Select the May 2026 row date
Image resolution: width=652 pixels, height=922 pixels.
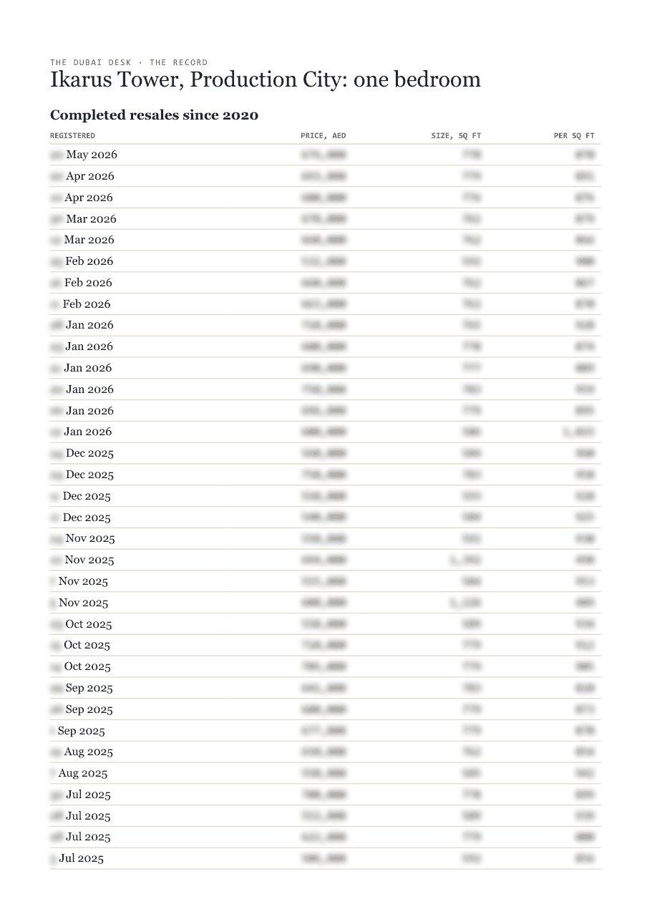click(84, 155)
